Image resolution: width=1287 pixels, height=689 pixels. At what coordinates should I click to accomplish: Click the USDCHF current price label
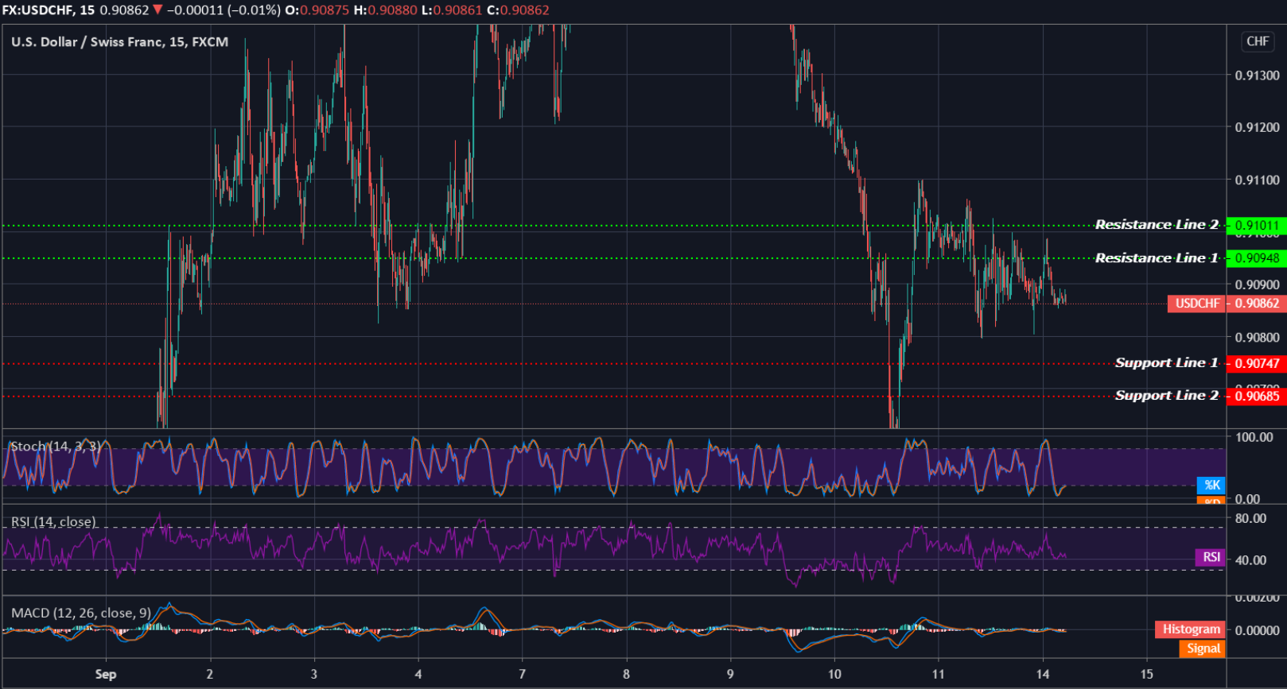(1197, 304)
